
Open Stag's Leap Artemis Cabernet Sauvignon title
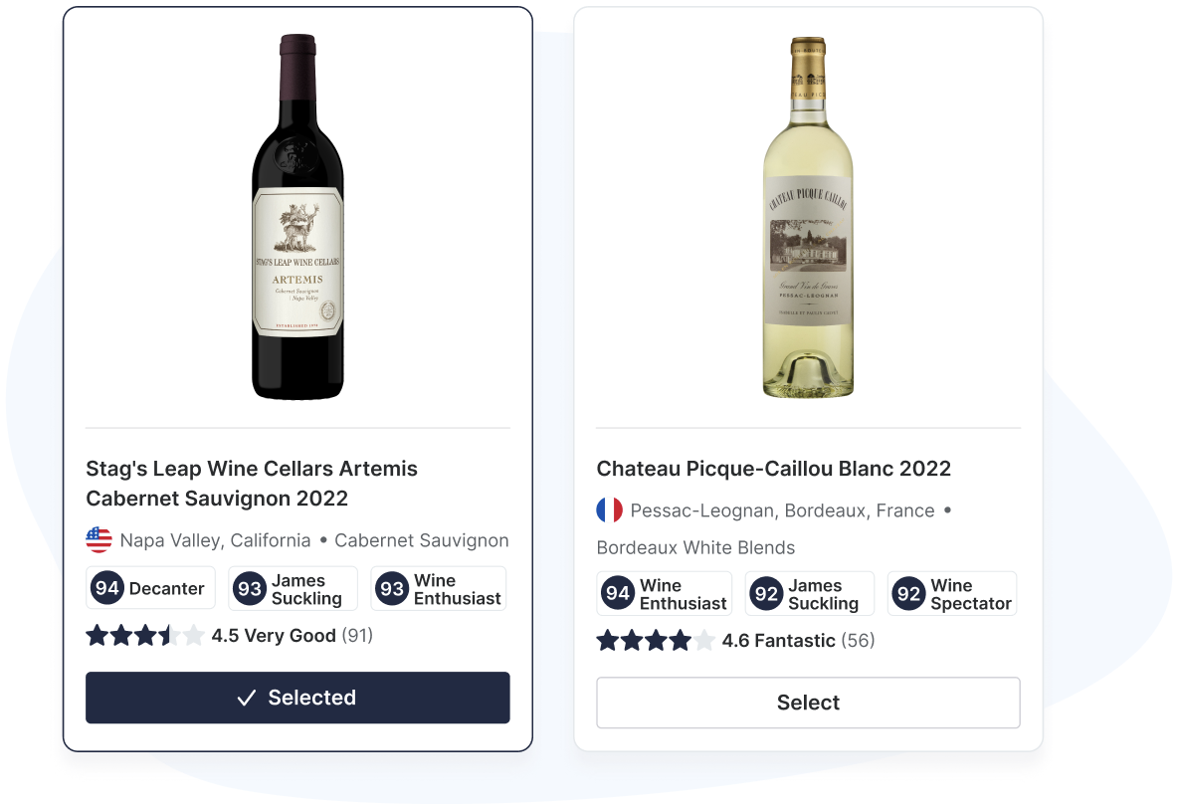tap(252, 483)
